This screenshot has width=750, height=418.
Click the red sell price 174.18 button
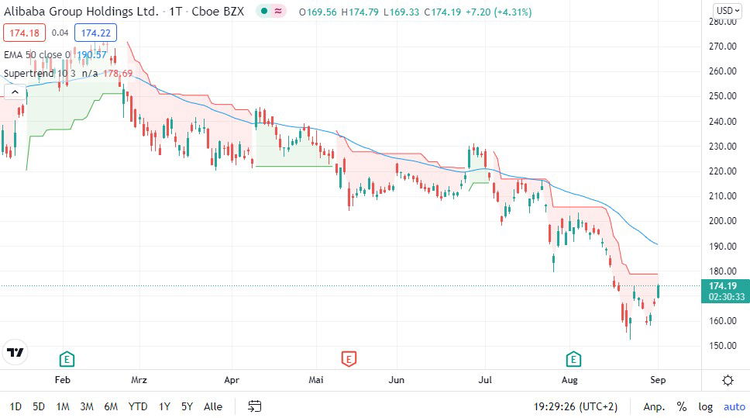(24, 33)
